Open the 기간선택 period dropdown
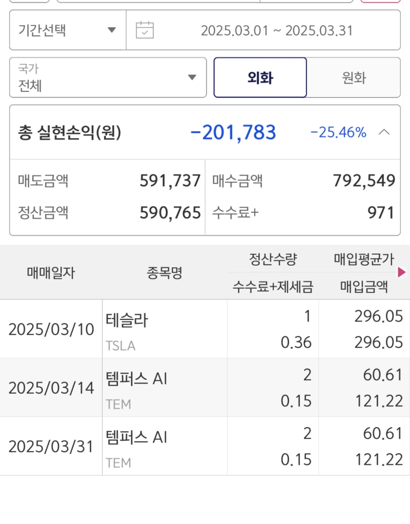This screenshot has height=524, width=410. (x=68, y=30)
